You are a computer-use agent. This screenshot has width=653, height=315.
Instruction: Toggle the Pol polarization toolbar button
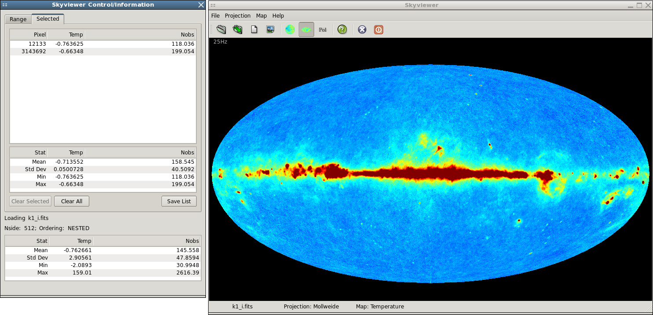pos(323,29)
